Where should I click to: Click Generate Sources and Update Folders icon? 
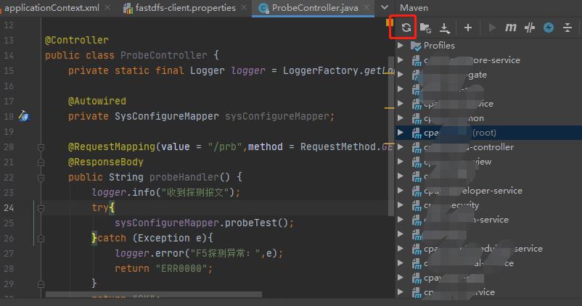pos(425,28)
